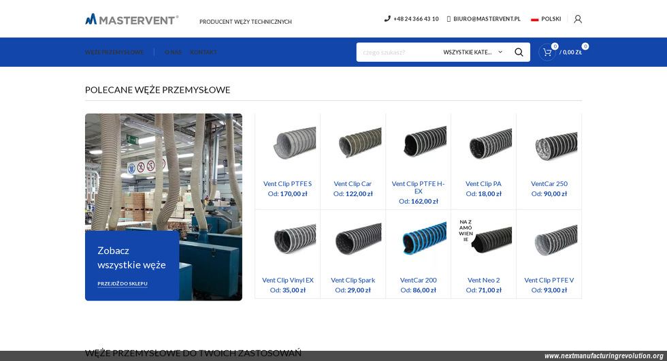
Task: Click the Vent Clip Vinyl EX title
Action: [287, 280]
